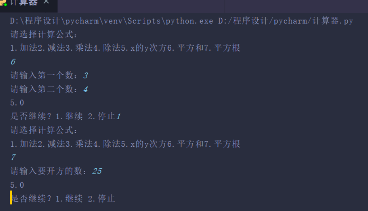The width and height of the screenshot is (368, 211).
Task: Click the second 请选择计算公式 prompt line
Action: point(44,130)
